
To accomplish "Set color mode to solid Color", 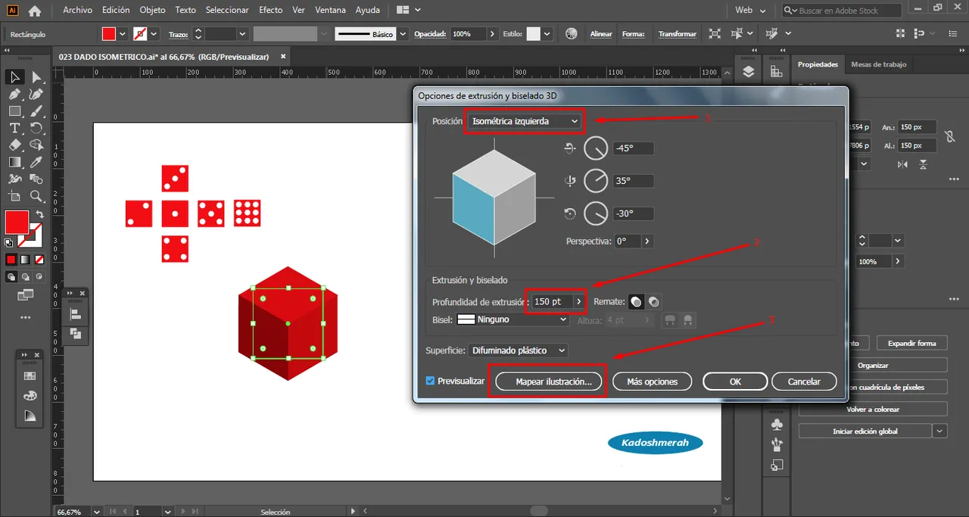I will point(11,260).
